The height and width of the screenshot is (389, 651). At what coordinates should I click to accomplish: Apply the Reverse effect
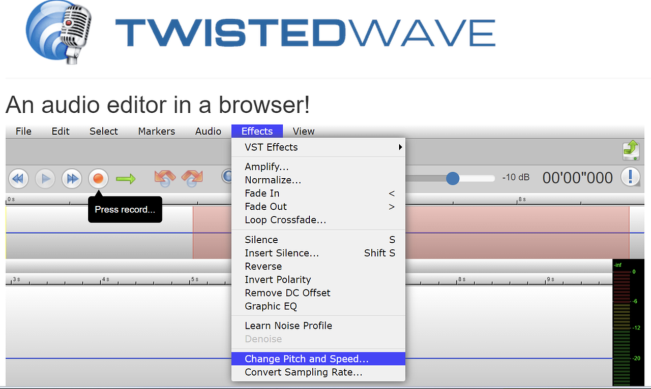coord(263,266)
